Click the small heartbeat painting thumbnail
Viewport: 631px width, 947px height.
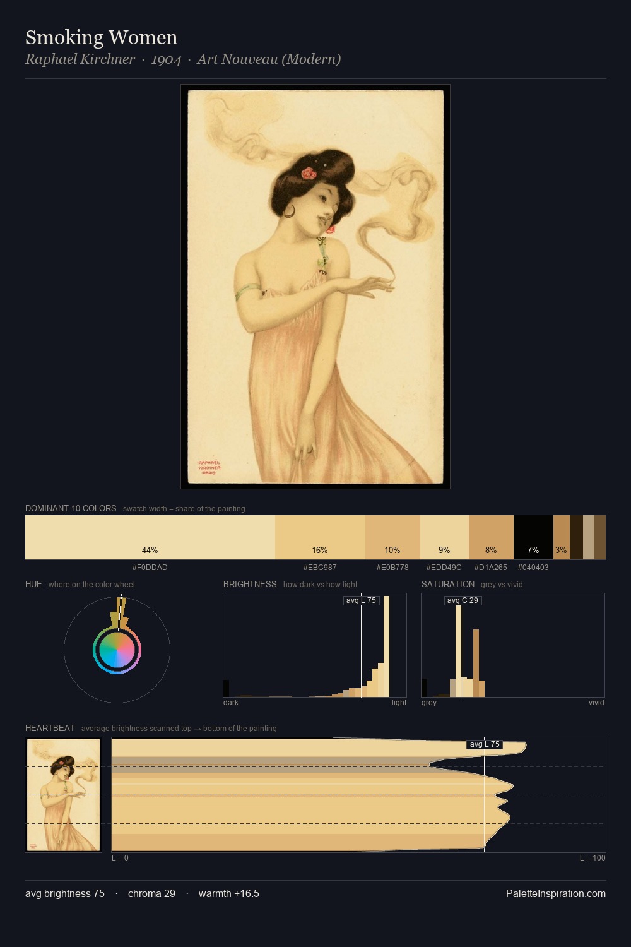pos(63,795)
